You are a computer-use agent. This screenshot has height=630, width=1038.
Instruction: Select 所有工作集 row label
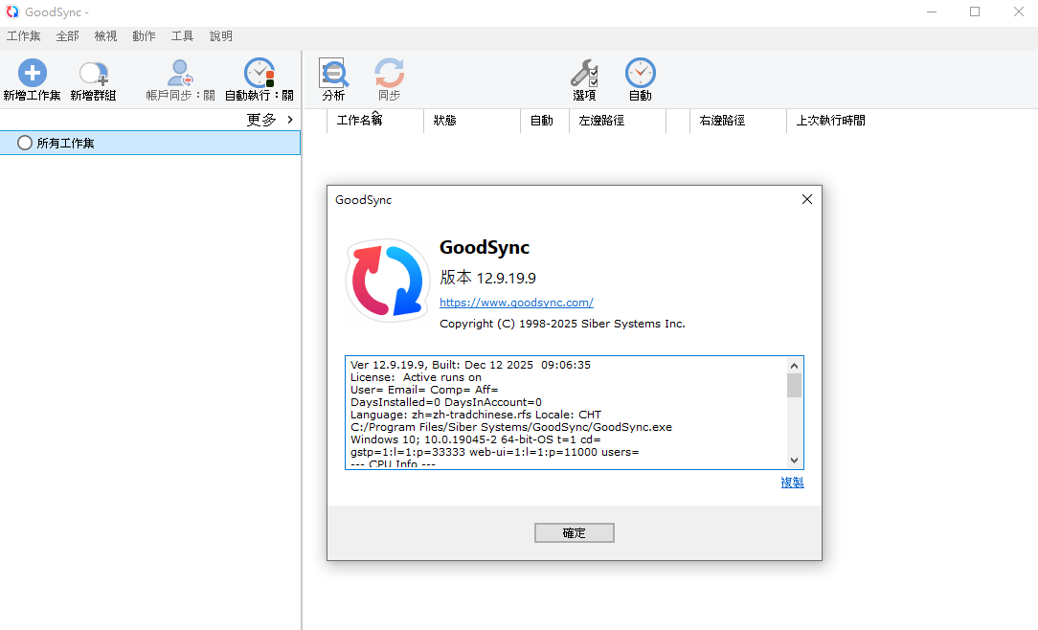[65, 143]
